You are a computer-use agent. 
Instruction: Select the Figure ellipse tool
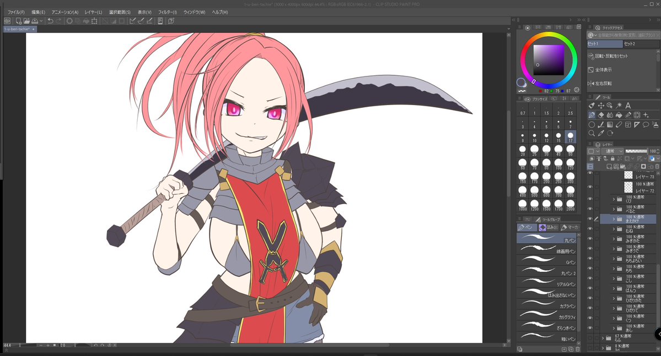click(x=592, y=124)
